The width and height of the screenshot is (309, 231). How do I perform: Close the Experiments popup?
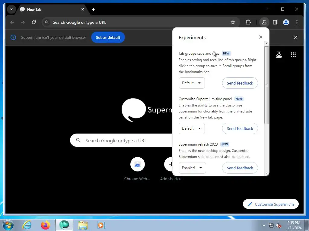click(260, 37)
